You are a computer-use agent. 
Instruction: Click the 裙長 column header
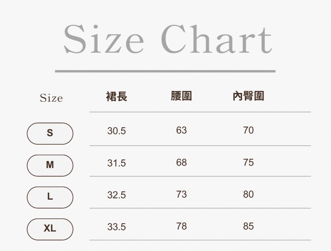coord(116,97)
